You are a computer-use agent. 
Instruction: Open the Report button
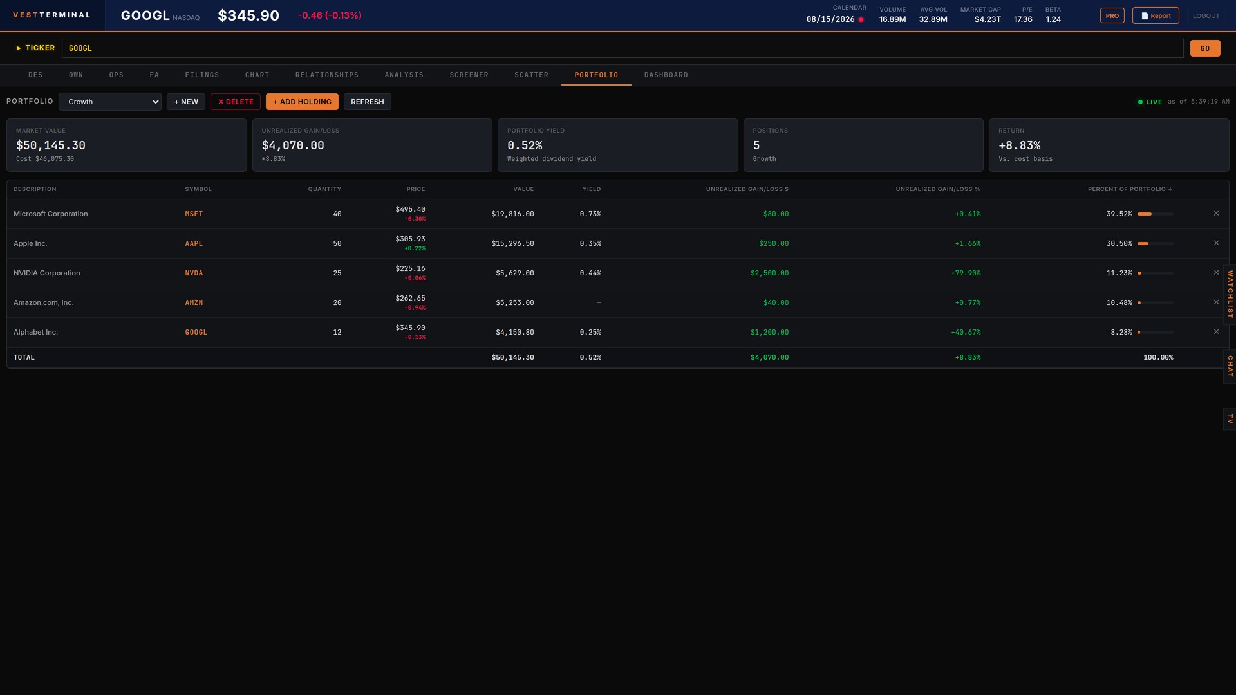point(1156,15)
